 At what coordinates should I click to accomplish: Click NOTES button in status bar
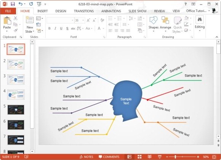[x=86, y=157]
